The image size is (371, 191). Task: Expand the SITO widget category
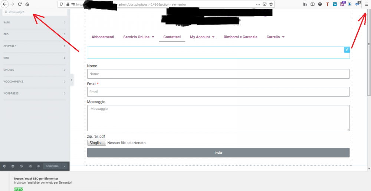[x=35, y=58]
